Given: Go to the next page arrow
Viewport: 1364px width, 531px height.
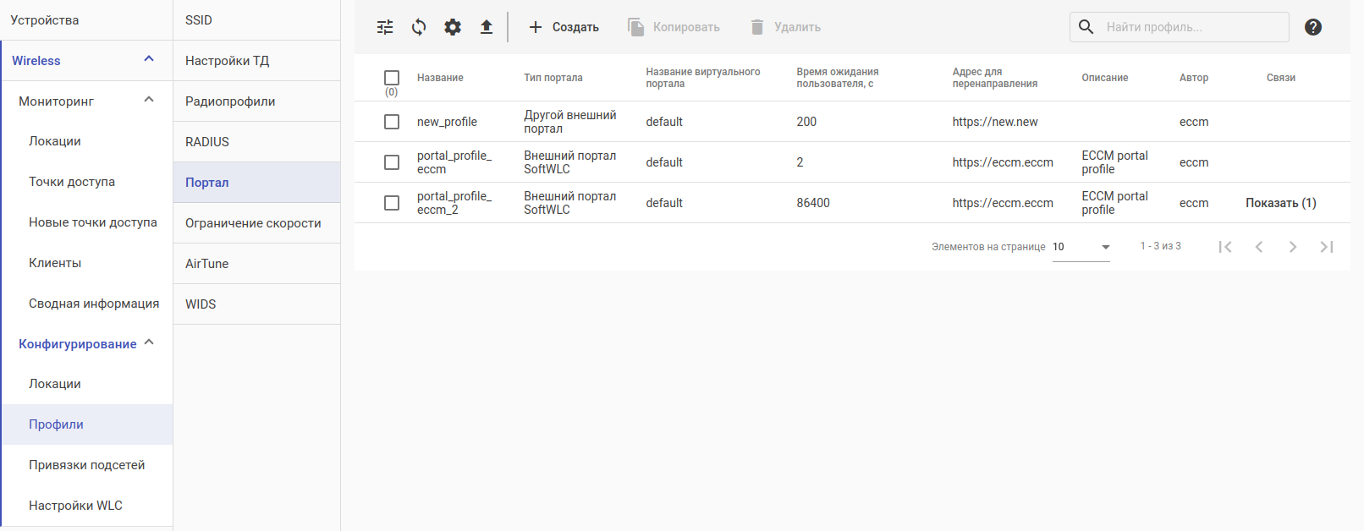Looking at the screenshot, I should 1293,247.
